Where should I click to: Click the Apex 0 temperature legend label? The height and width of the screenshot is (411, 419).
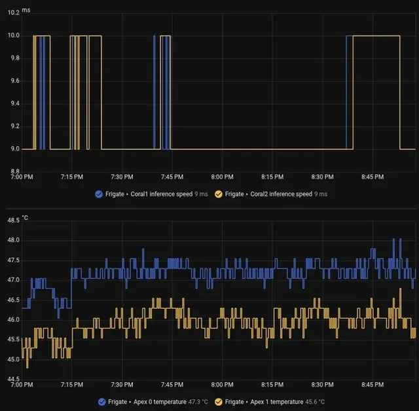147,402
